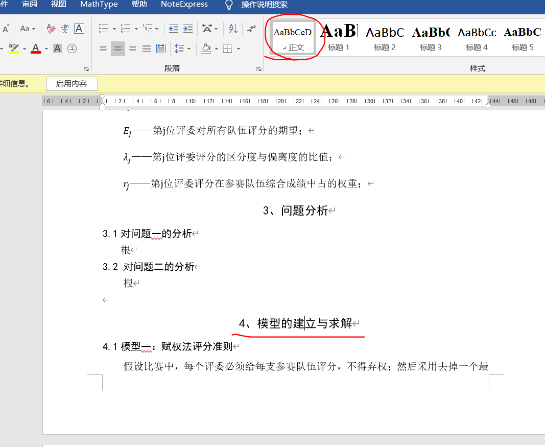This screenshot has height=447, width=545.
Task: Clear all formatting with eraser icon
Action: [x=51, y=29]
